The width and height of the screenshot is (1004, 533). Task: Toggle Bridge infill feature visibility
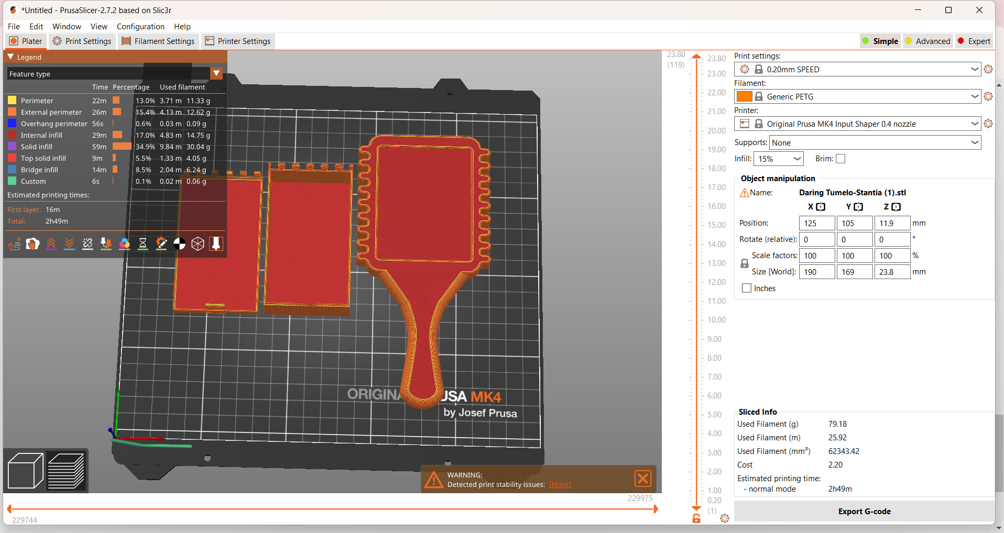click(x=39, y=170)
